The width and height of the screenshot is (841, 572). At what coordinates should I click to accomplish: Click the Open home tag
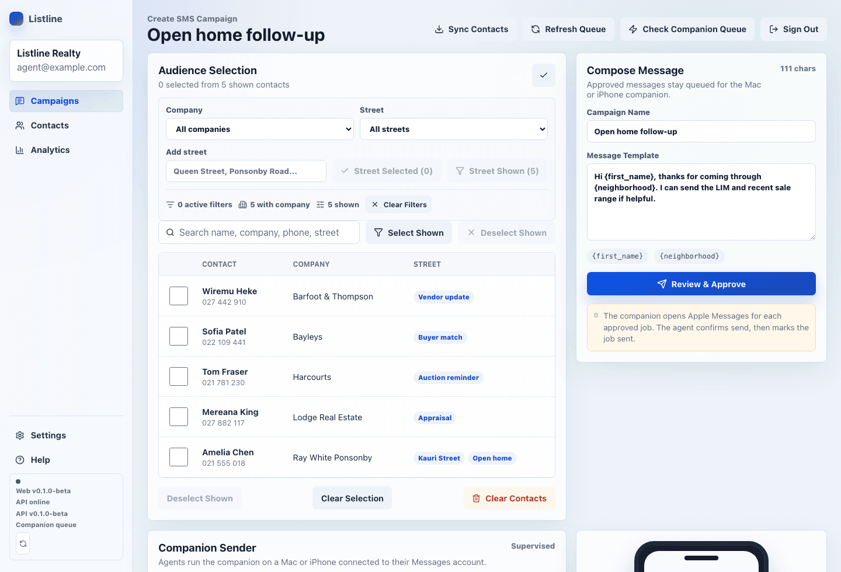(492, 458)
